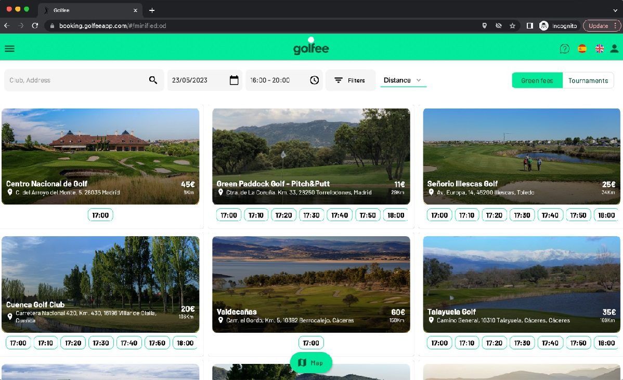Book 17:00 at Centro Nacional de Golf

tap(100, 215)
